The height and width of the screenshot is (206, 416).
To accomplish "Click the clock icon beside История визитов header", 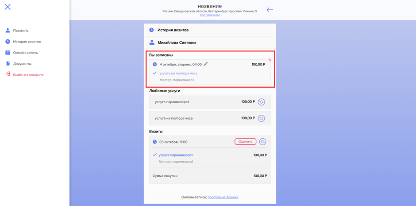I will pyautogui.click(x=151, y=30).
